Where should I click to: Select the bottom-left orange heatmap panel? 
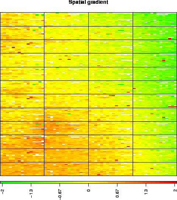click(22, 169)
